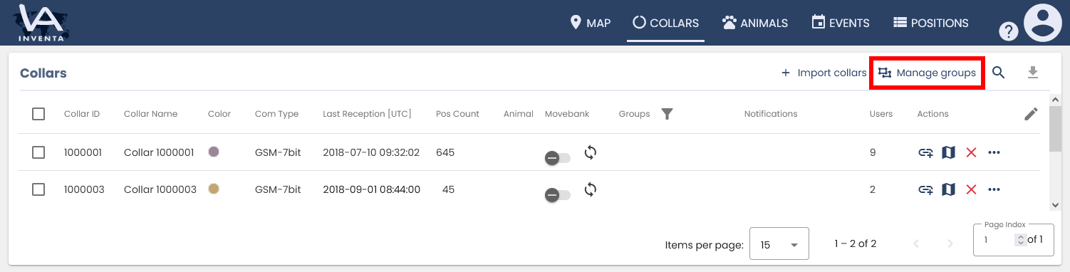1070x272 pixels.
Task: Click Movebank sync arrows for Collar 1000001
Action: (x=590, y=152)
